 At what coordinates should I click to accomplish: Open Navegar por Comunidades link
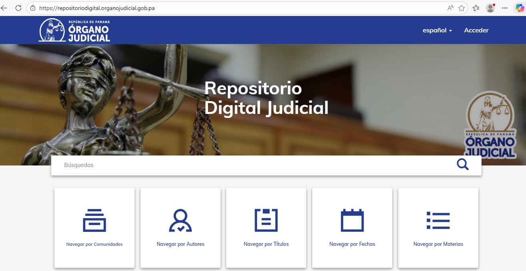pos(94,244)
